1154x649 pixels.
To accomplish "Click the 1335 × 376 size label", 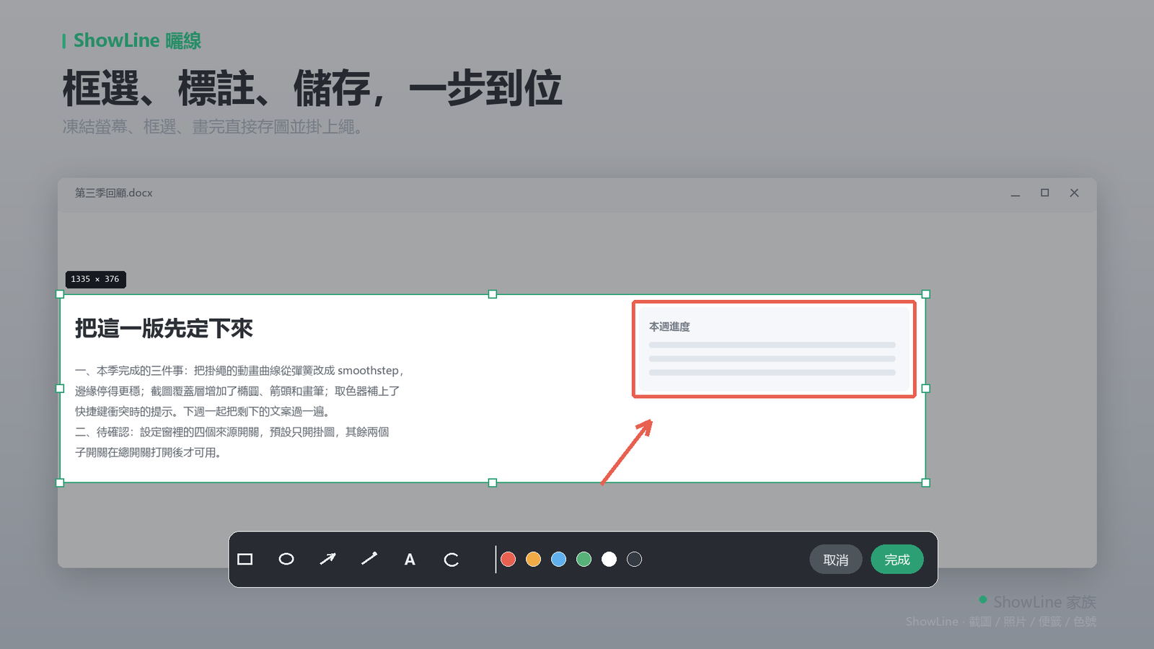I will (95, 279).
